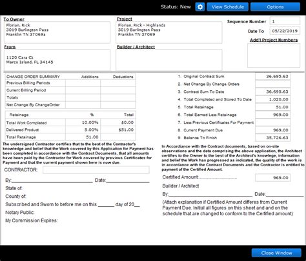Viewport: 306px width, 261px height.
Task: Click Delivered Product percentage 5.00%
Action: tap(83, 130)
